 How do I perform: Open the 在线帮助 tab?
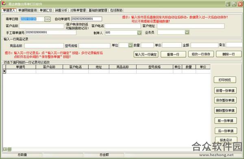116,11
